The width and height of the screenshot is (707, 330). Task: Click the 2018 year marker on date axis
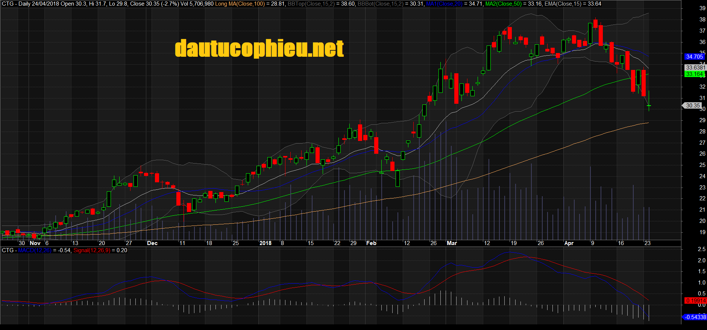click(266, 243)
